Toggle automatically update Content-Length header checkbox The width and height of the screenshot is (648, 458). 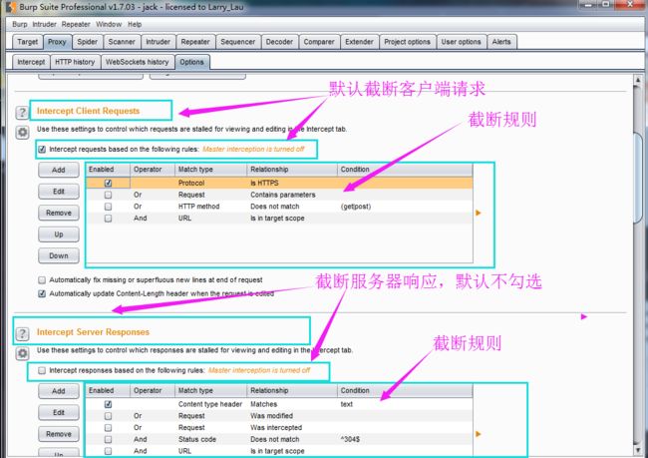pos(42,293)
